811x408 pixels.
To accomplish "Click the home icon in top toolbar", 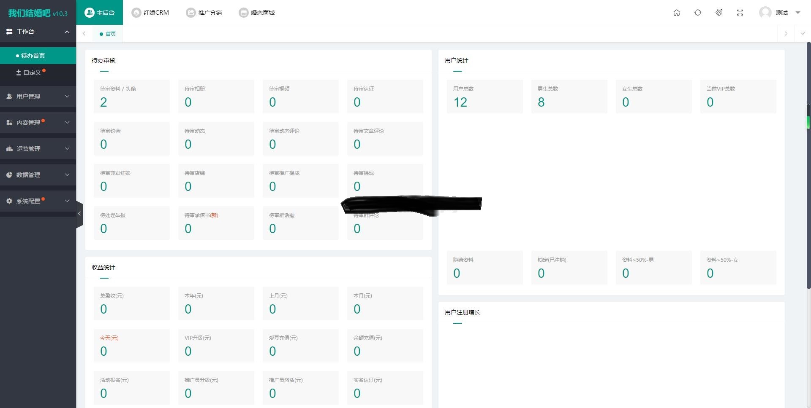I will tap(677, 13).
